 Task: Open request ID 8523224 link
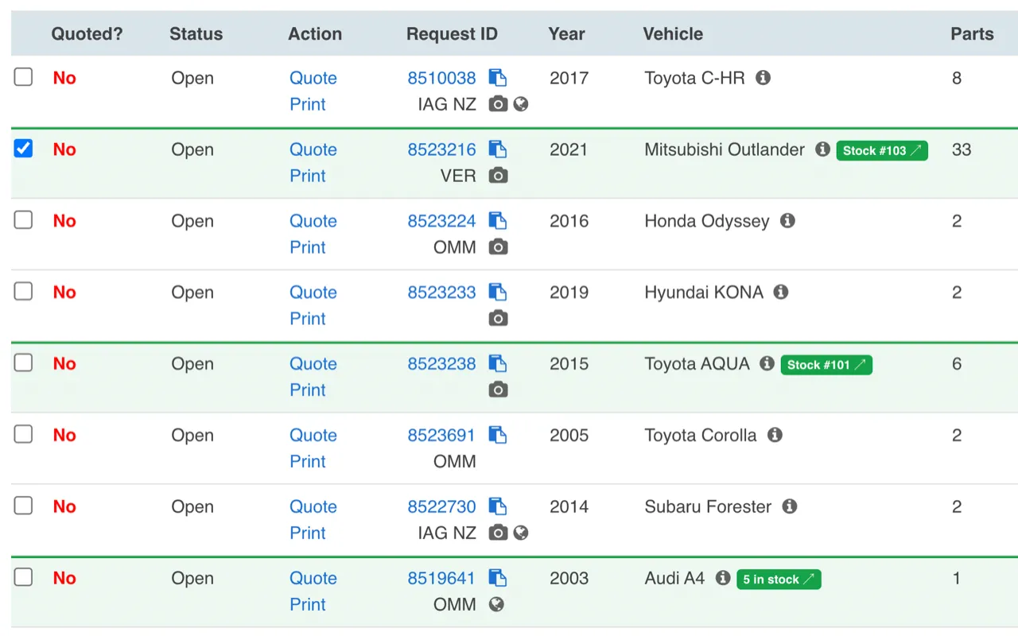442,221
